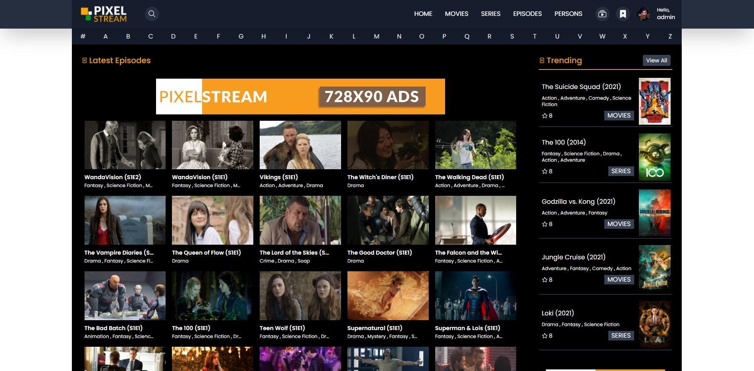This screenshot has height=371, width=754.
Task: Open Vikings (S1E1) thumbnail
Action: [x=300, y=145]
